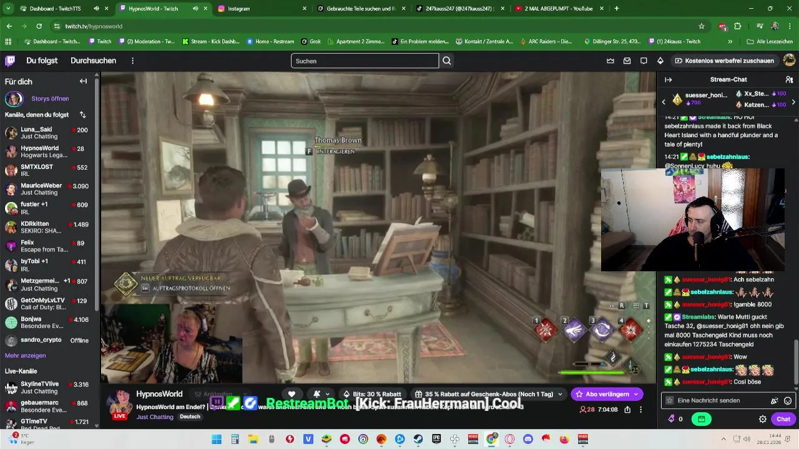Open chat community users icon
The width and height of the screenshot is (799, 449).
pyautogui.click(x=789, y=80)
